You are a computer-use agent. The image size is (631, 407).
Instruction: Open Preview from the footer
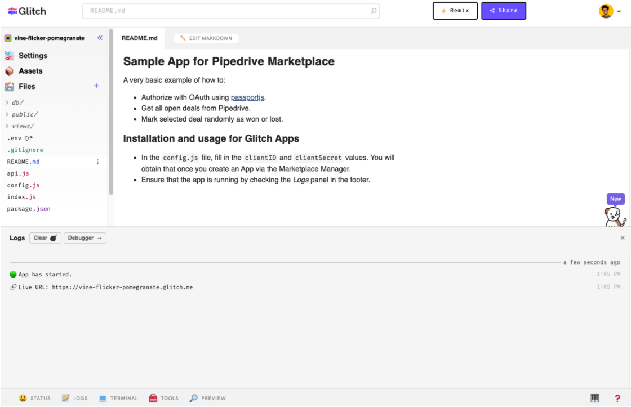point(208,398)
